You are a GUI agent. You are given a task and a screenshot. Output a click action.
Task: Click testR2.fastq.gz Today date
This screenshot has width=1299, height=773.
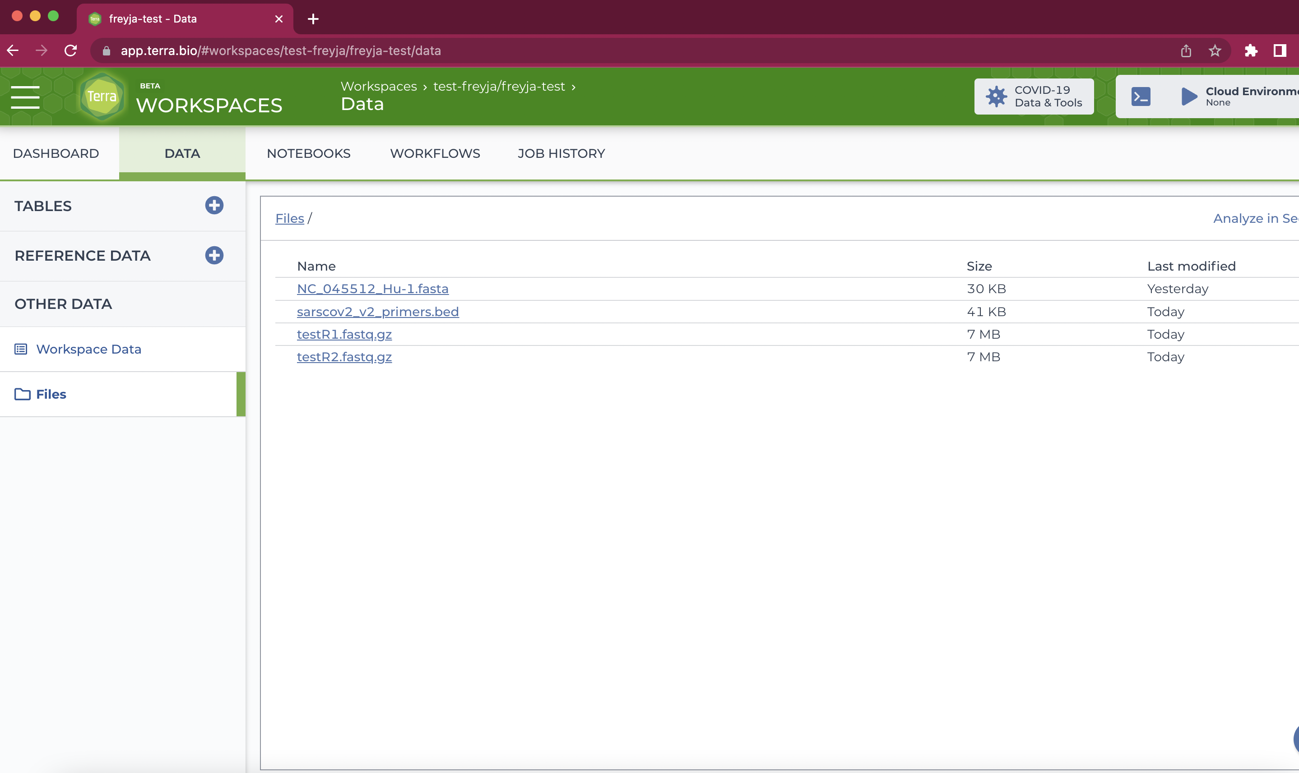[x=1165, y=357]
